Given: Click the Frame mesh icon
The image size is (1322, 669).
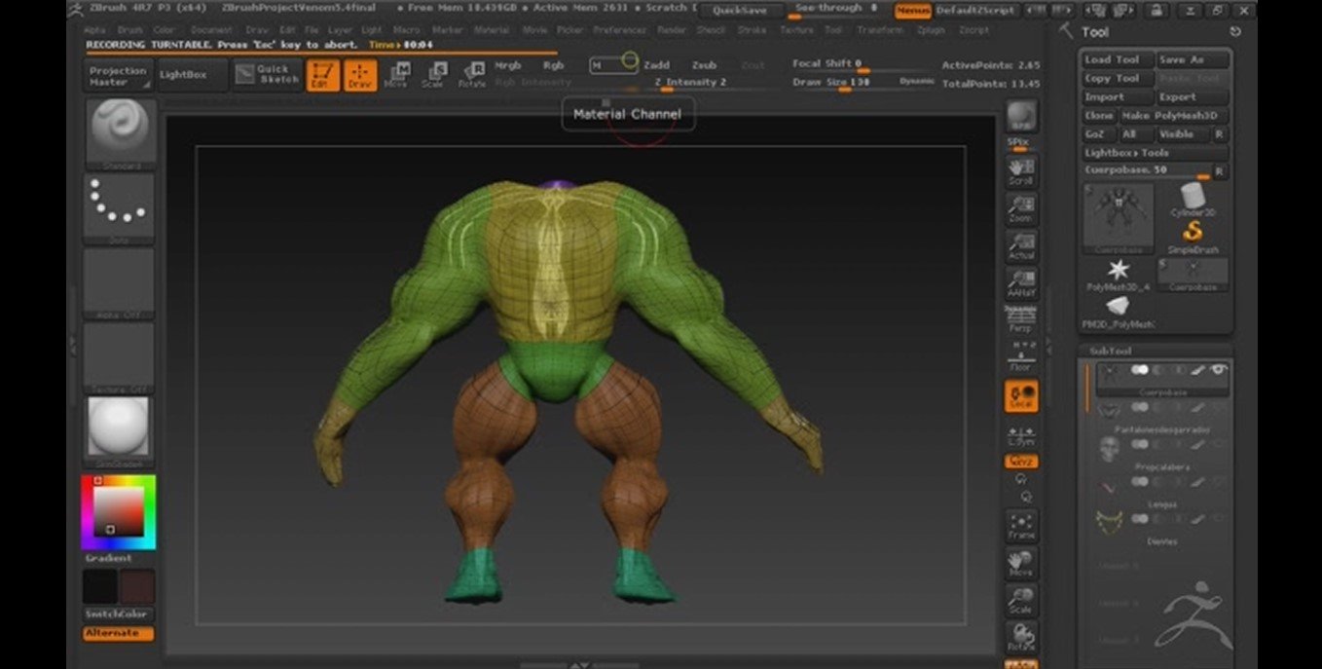Looking at the screenshot, I should pyautogui.click(x=1020, y=526).
